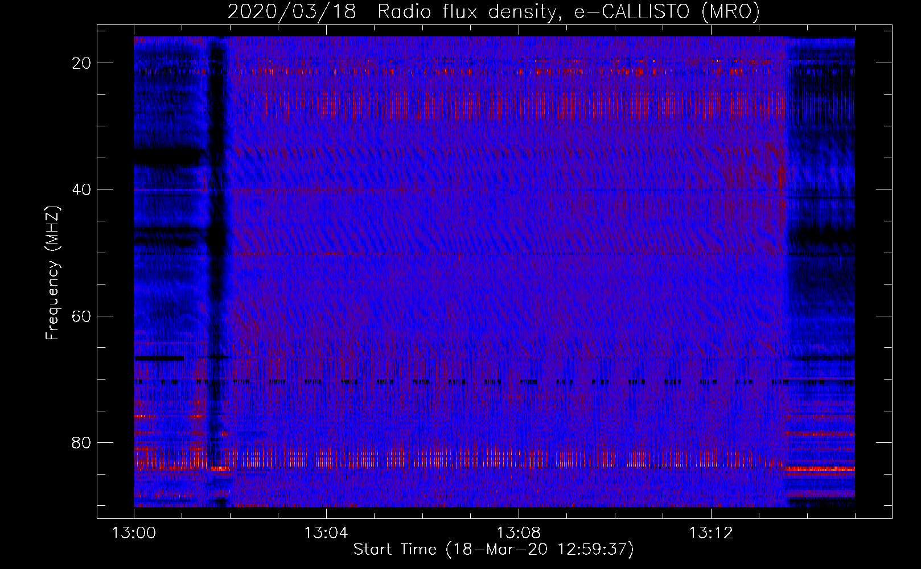Click the 'Frequency (MHZ)' y-axis label
The height and width of the screenshot is (569, 921).
52,273
